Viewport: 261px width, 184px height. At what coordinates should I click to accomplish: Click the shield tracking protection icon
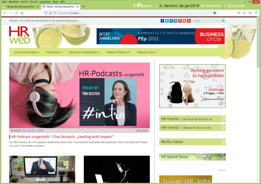click(46, 13)
